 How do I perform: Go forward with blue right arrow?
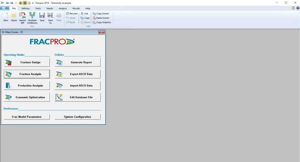(x=12, y=3)
